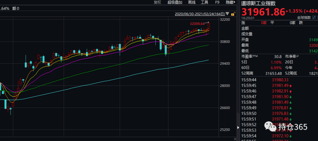Viewport: 318px width, 141px height.
Task: Collapse side panel with the white arrow handle
Action: [x=238, y=128]
